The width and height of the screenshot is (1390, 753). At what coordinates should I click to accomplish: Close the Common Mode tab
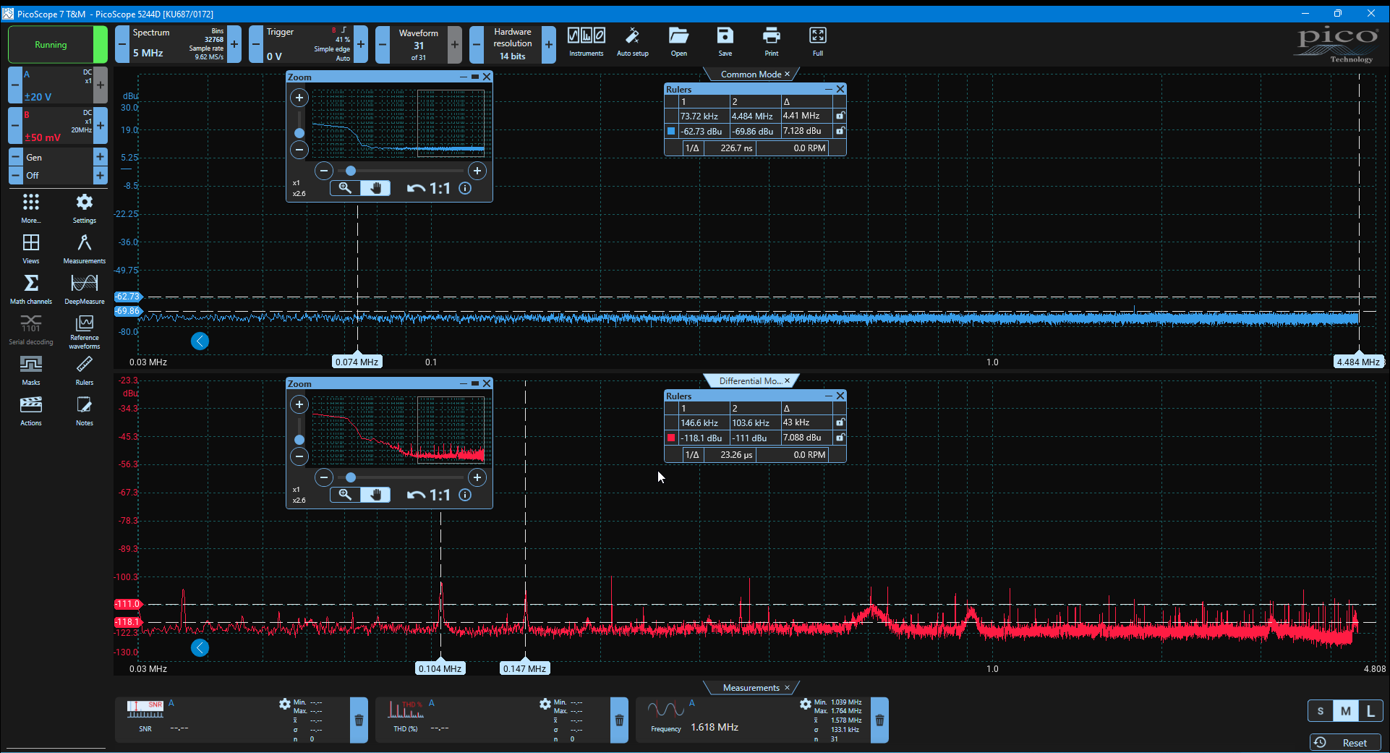787,74
